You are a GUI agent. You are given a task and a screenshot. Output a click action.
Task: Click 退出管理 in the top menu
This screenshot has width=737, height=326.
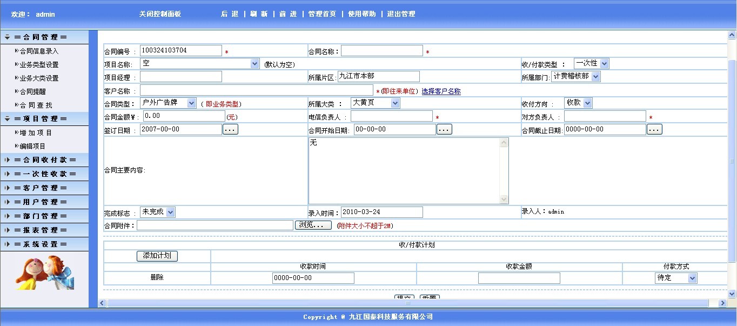click(x=401, y=14)
